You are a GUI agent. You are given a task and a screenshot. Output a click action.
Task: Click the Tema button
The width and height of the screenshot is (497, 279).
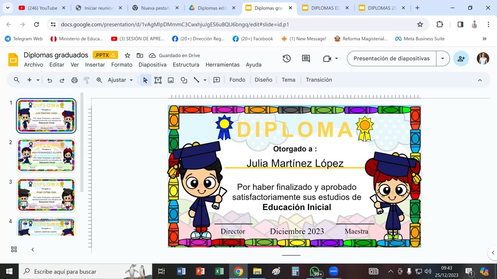click(288, 80)
